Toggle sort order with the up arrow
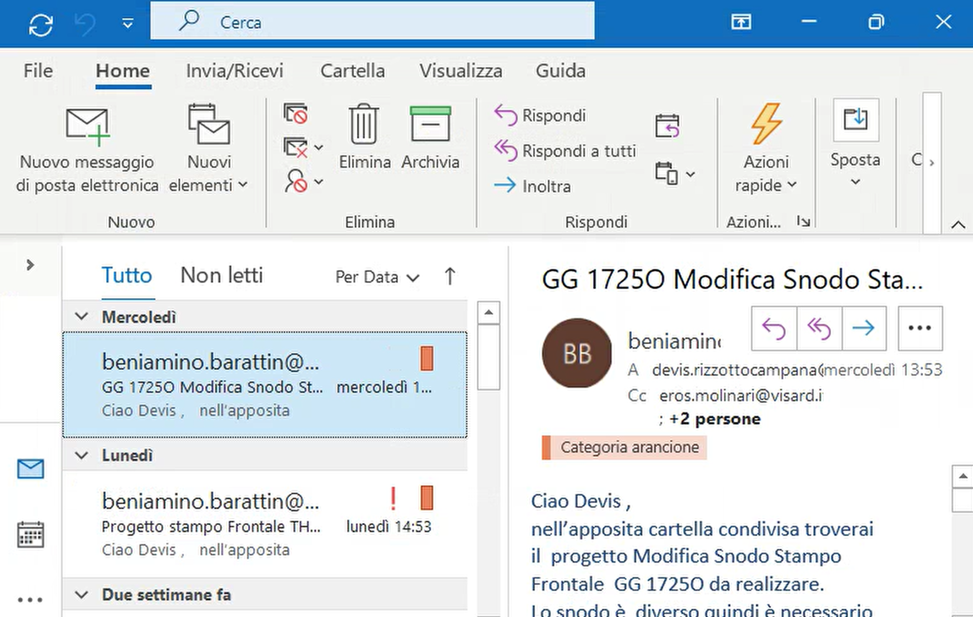973x617 pixels. [x=450, y=276]
